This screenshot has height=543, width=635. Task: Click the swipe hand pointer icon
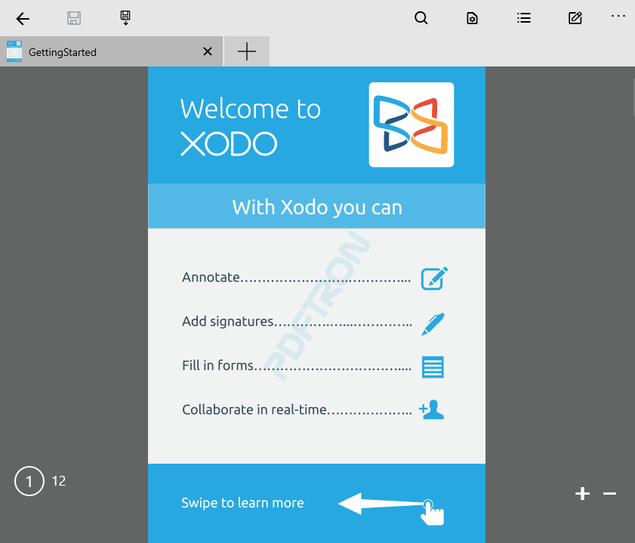(x=433, y=513)
